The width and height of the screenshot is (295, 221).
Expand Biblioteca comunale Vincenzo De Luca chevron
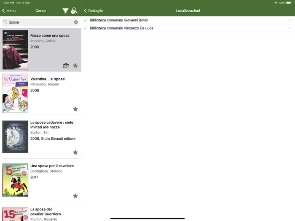290,28
